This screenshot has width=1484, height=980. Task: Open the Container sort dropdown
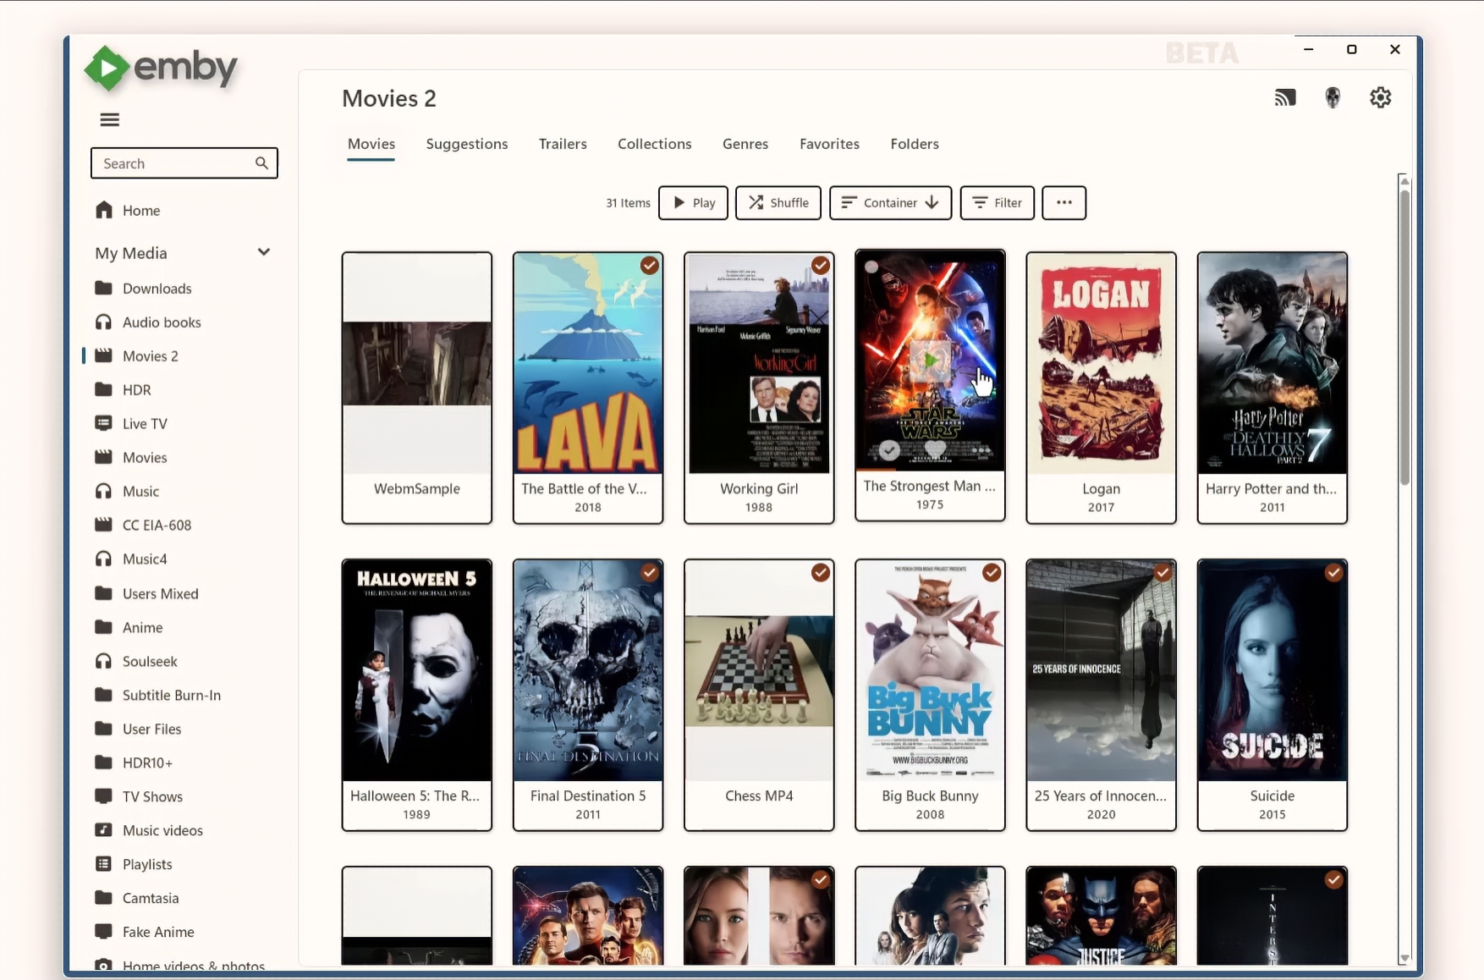890,202
